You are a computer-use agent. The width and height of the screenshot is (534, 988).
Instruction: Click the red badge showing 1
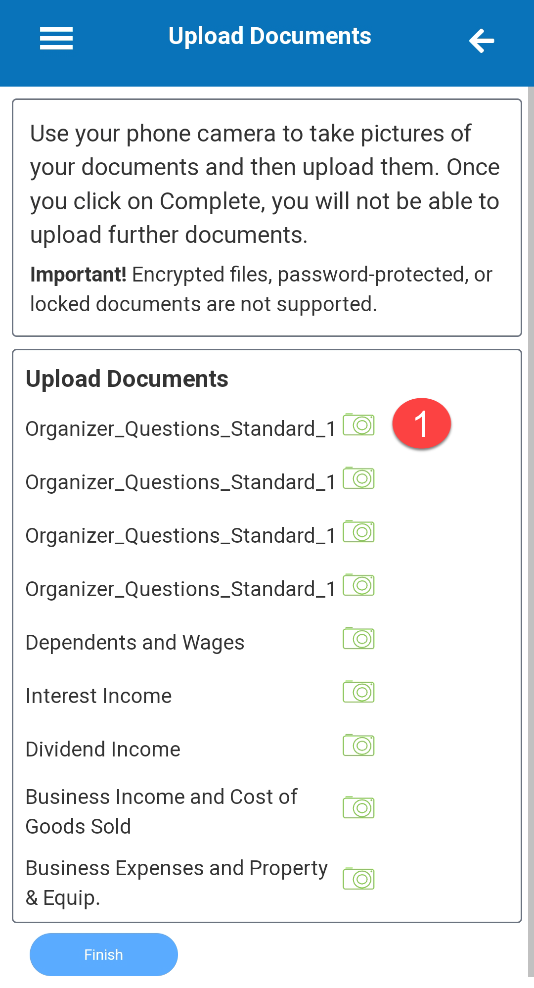point(421,424)
